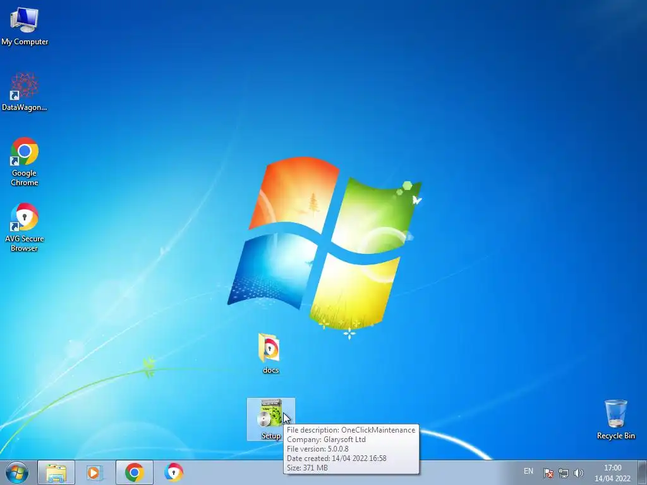Open AVG Secure Browser from the taskbar
The width and height of the screenshot is (647, 485).
(x=174, y=472)
